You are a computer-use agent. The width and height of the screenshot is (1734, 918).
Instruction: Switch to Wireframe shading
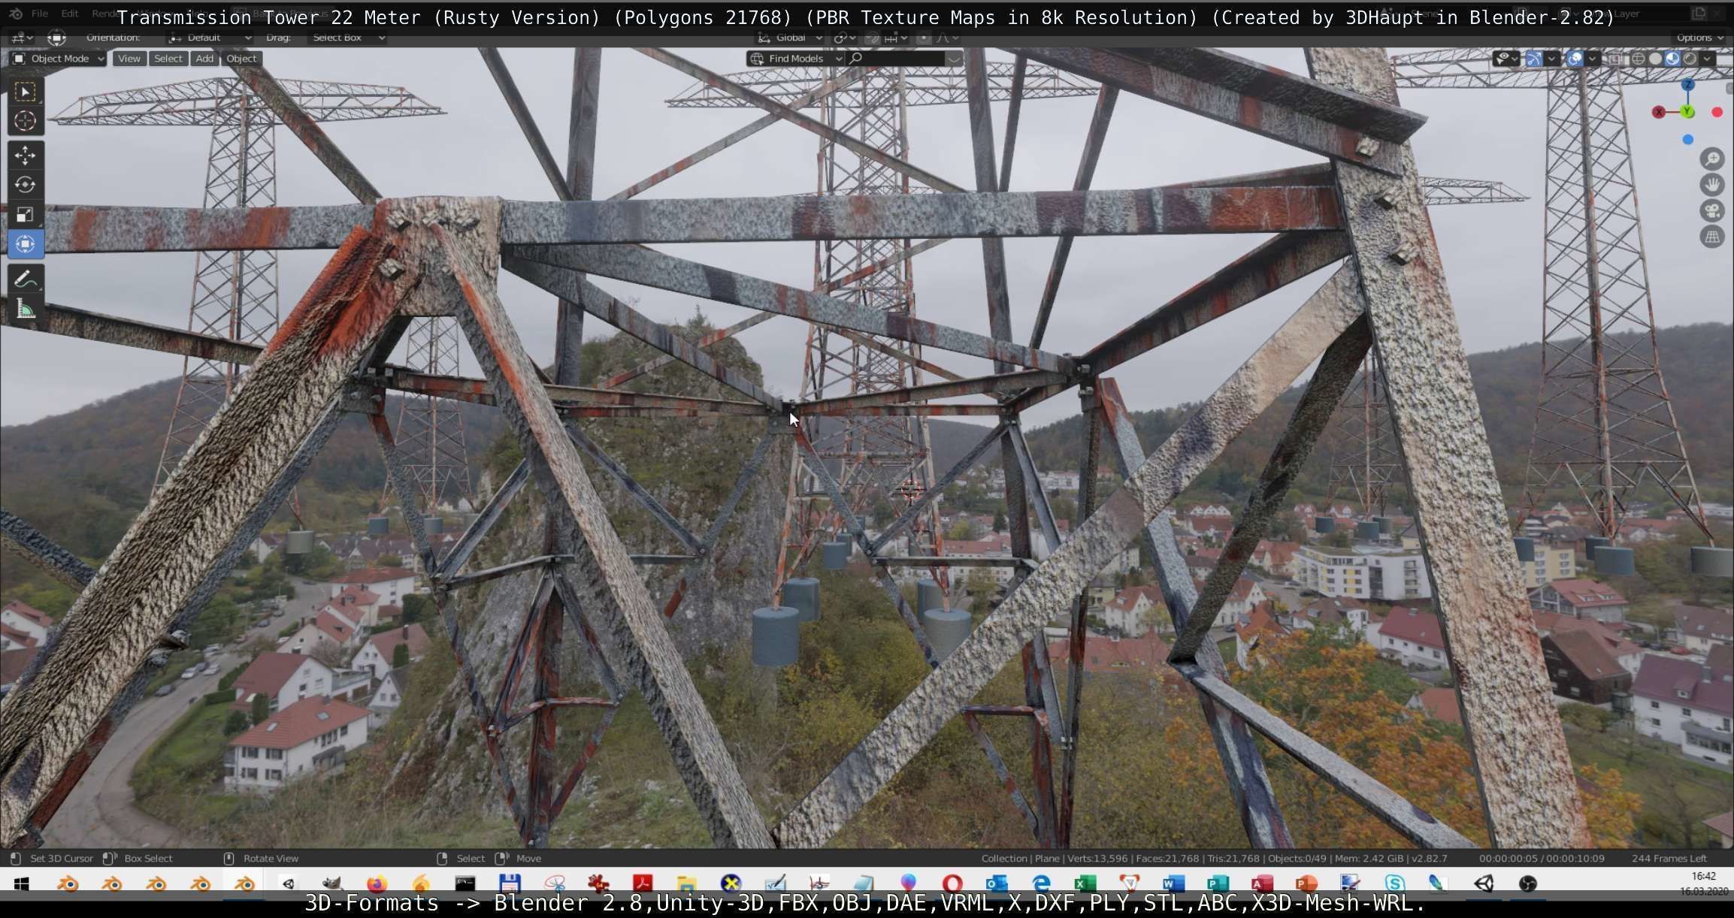[x=1639, y=59]
